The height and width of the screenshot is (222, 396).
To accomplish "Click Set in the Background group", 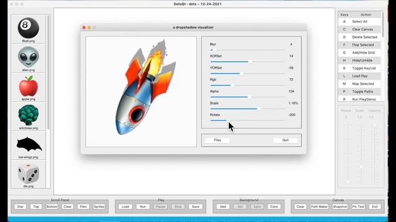I will pyautogui.click(x=240, y=207).
